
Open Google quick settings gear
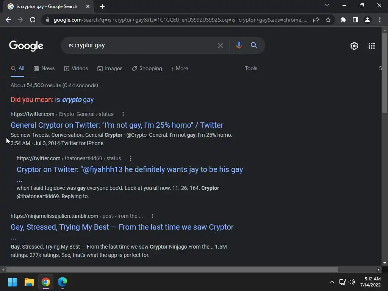click(354, 46)
